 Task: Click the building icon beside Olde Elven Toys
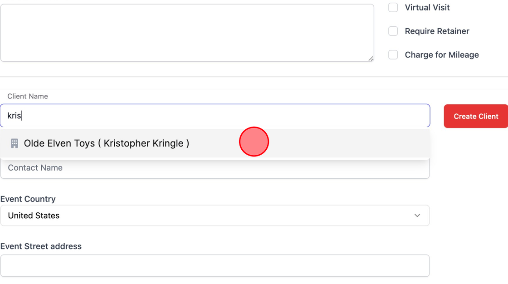[x=15, y=143]
